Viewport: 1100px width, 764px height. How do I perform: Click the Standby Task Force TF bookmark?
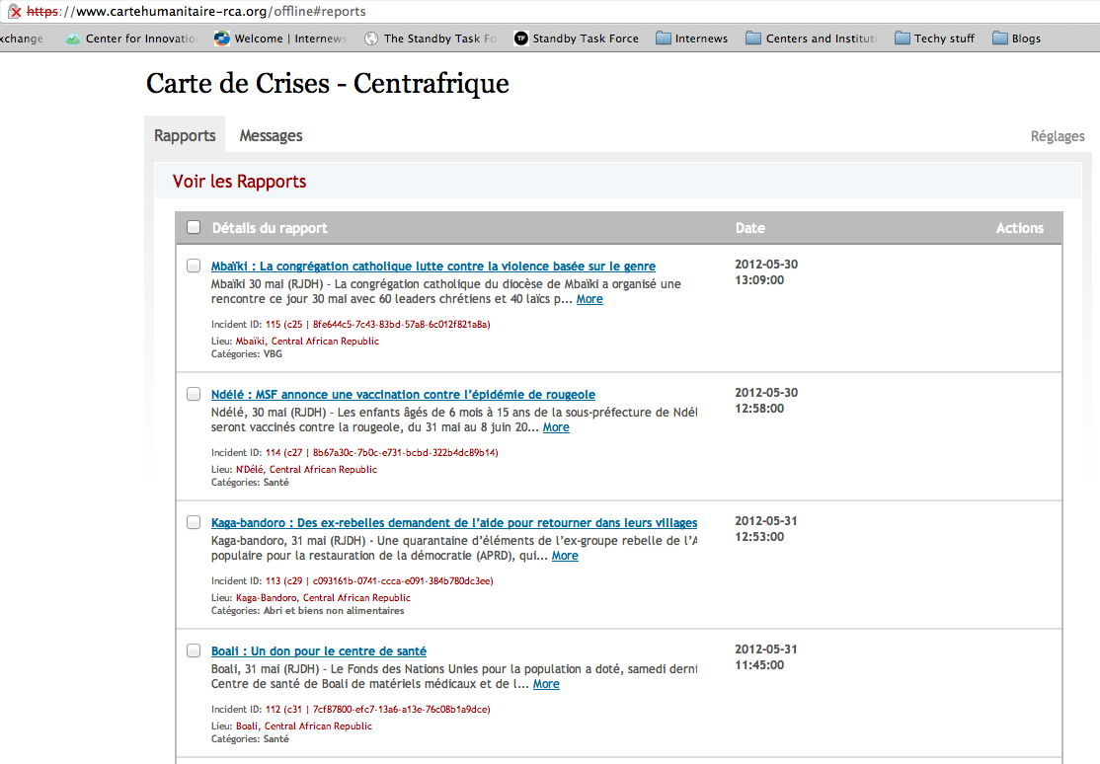point(576,38)
